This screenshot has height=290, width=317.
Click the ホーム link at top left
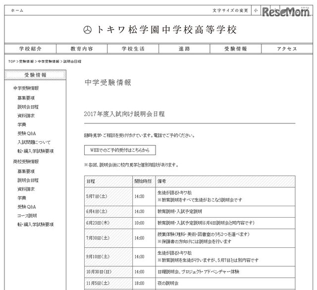tap(17, 10)
